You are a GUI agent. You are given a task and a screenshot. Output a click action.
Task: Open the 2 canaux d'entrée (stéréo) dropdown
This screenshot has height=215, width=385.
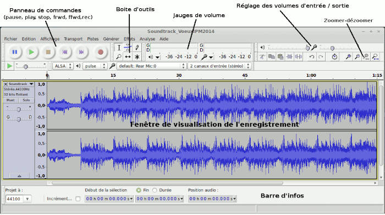click(x=219, y=66)
